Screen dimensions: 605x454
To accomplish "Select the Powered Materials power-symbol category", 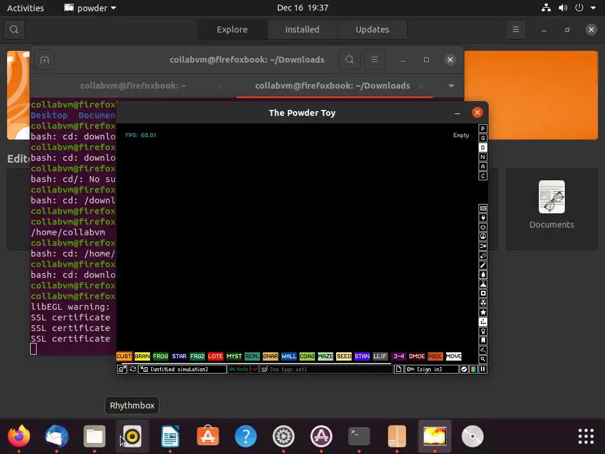I will pyautogui.click(x=483, y=228).
